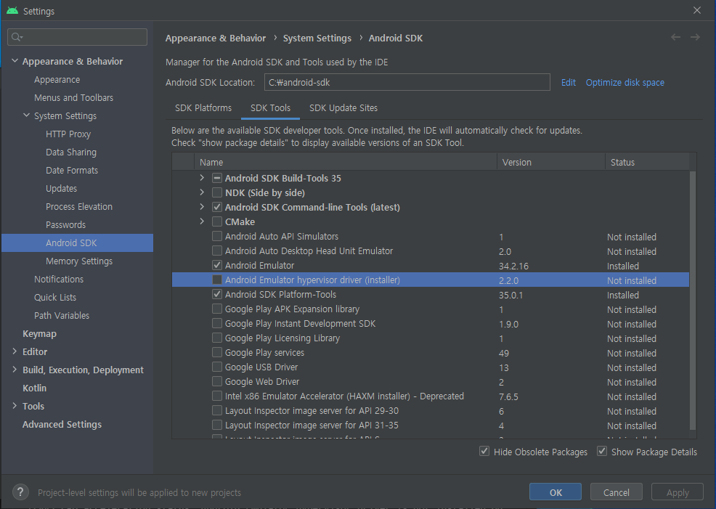The height and width of the screenshot is (509, 716).
Task: Check Google USB Driver checkbox
Action: (x=217, y=367)
